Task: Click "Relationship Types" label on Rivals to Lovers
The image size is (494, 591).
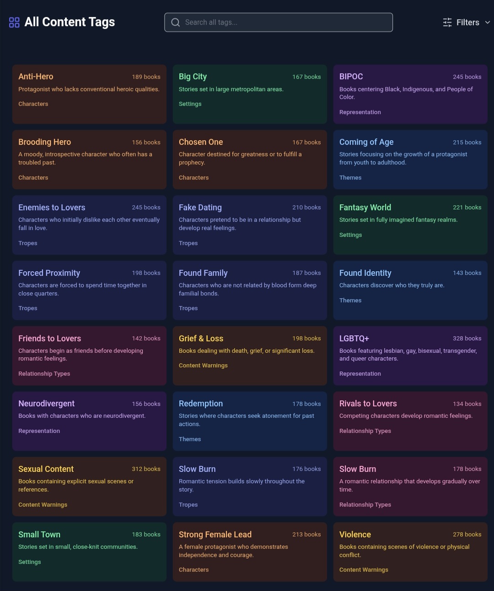Action: pyautogui.click(x=365, y=431)
